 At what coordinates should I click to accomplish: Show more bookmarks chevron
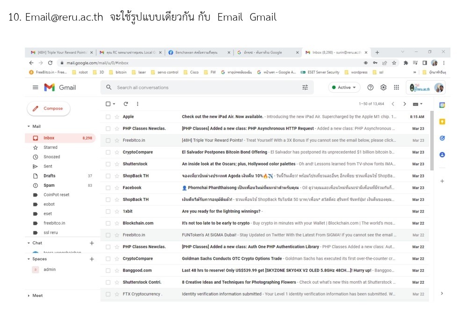(414, 72)
